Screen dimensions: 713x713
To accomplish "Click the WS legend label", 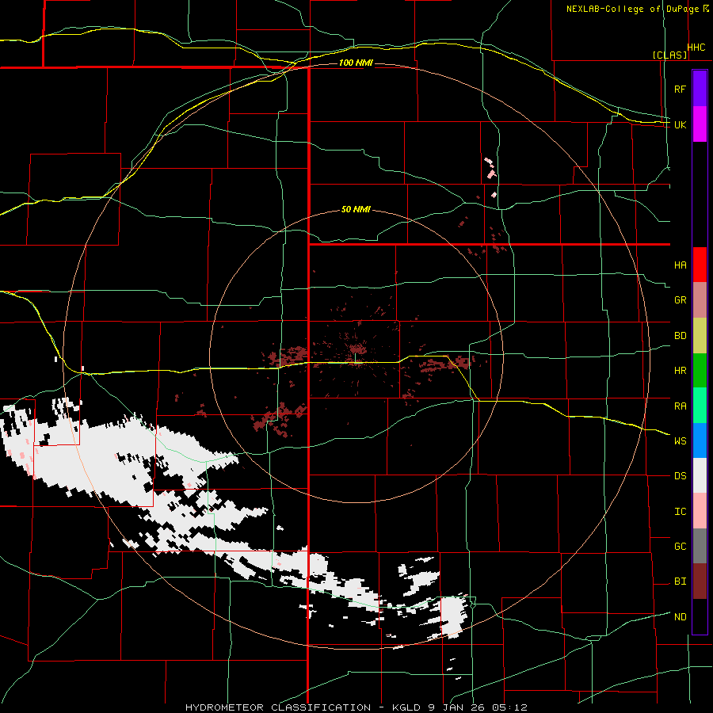I will (x=680, y=441).
